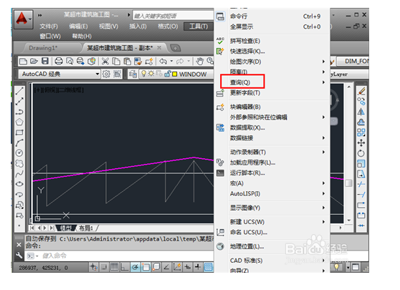Expand the 查询(Q) submenu arrow
The height and width of the screenshot is (290, 400).
[x=323, y=82]
